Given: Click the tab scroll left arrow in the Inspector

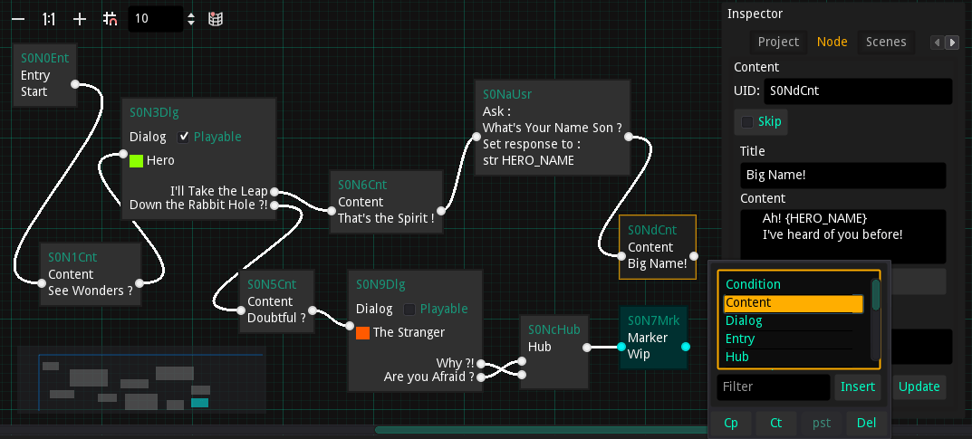Looking at the screenshot, I should (x=938, y=43).
